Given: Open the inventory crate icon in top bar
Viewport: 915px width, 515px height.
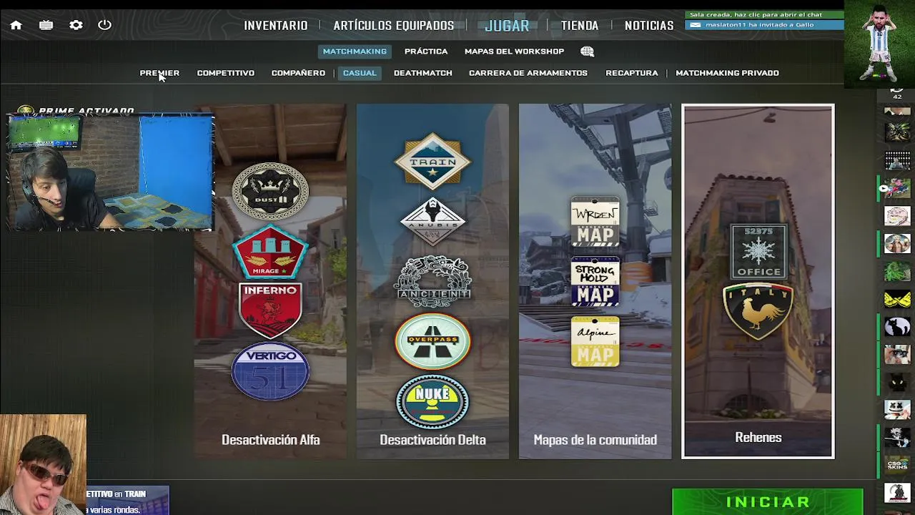Looking at the screenshot, I should click(x=46, y=25).
